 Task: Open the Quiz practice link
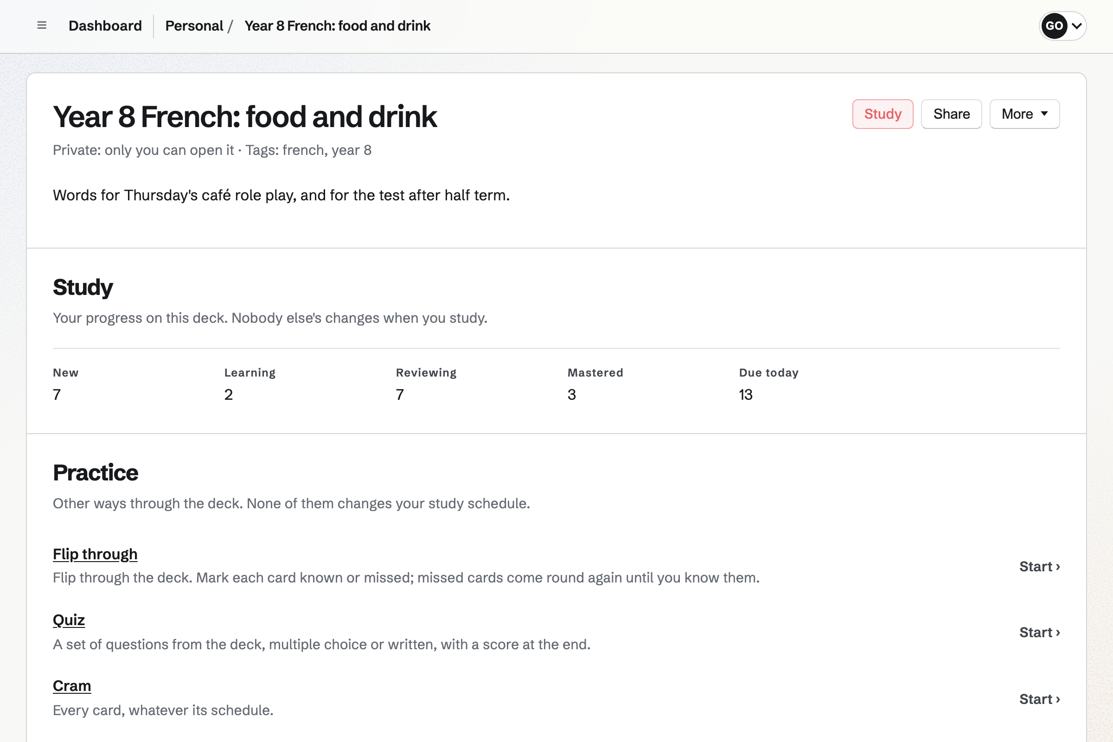click(x=69, y=620)
